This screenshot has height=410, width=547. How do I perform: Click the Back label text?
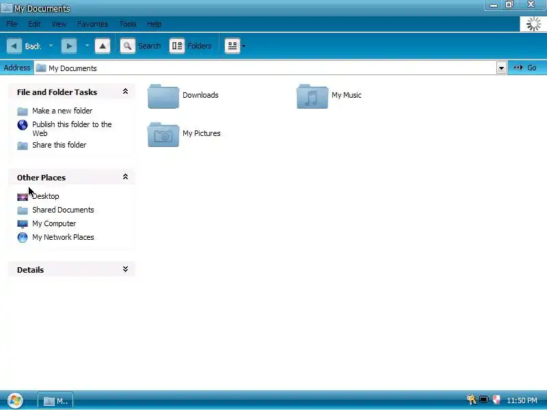click(x=33, y=46)
